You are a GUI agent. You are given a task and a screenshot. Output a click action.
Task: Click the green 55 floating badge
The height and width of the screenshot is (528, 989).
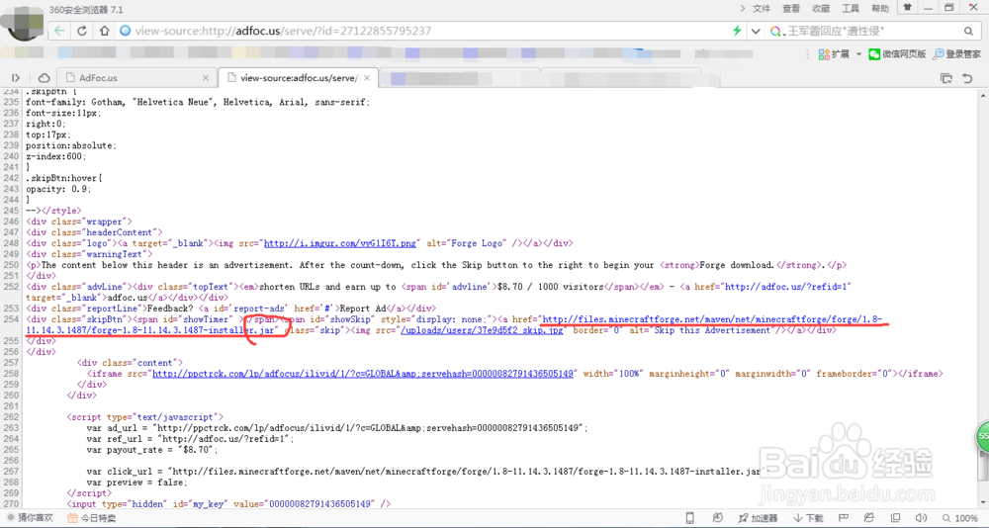click(x=983, y=436)
